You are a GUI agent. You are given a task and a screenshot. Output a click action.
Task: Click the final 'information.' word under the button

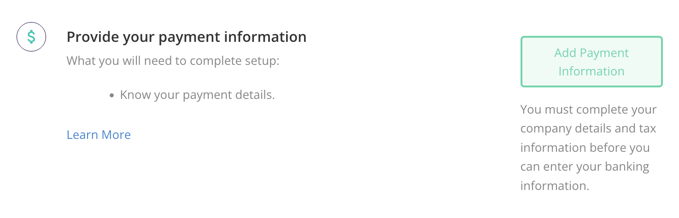555,186
